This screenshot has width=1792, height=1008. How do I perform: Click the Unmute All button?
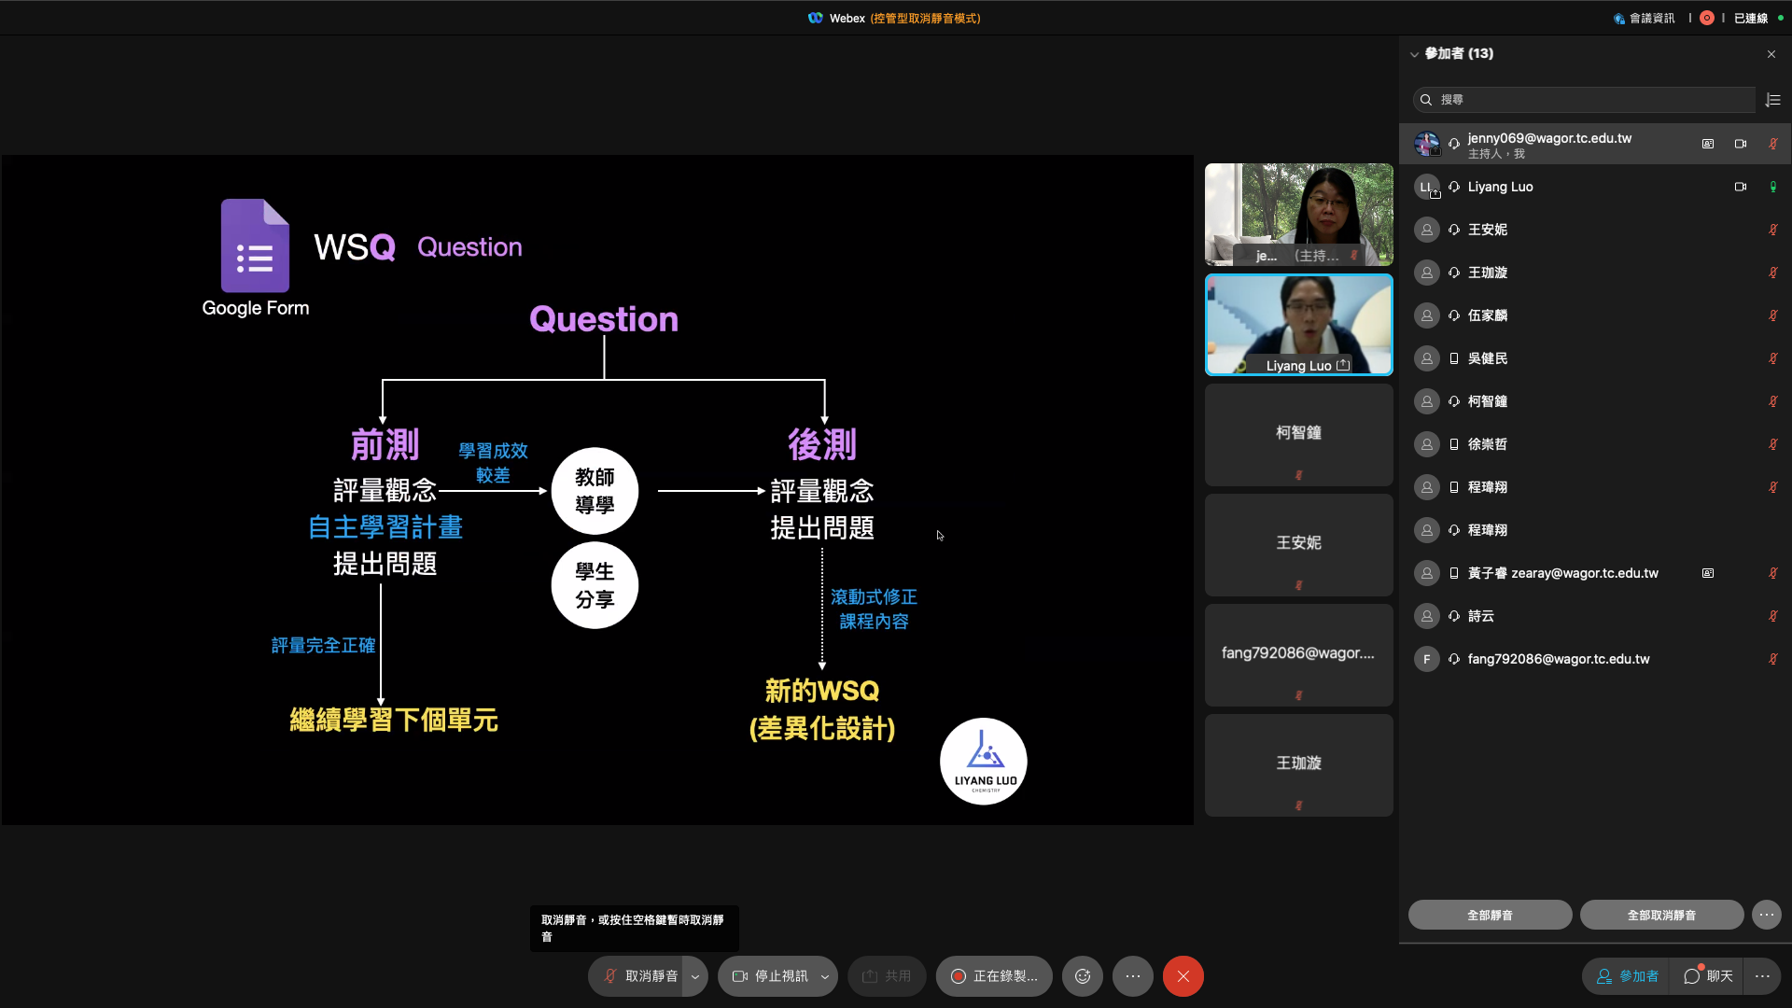pyautogui.click(x=1661, y=915)
